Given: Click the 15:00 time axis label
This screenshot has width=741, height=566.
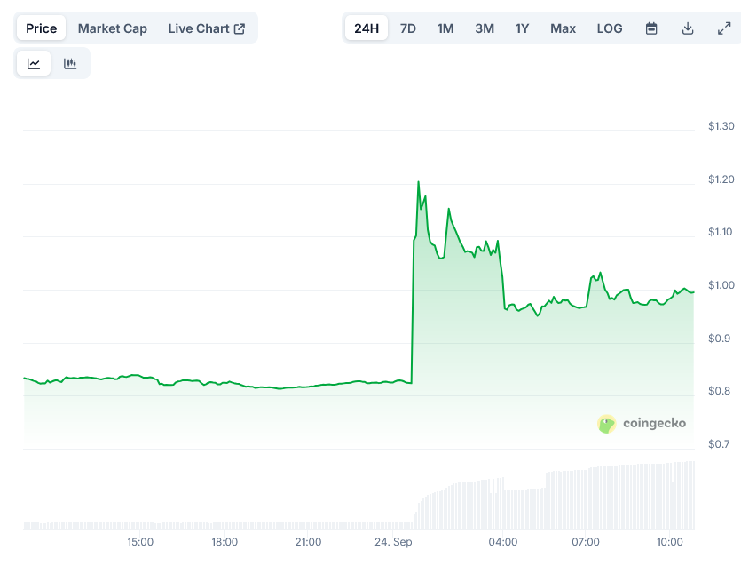Looking at the screenshot, I should coord(140,542).
